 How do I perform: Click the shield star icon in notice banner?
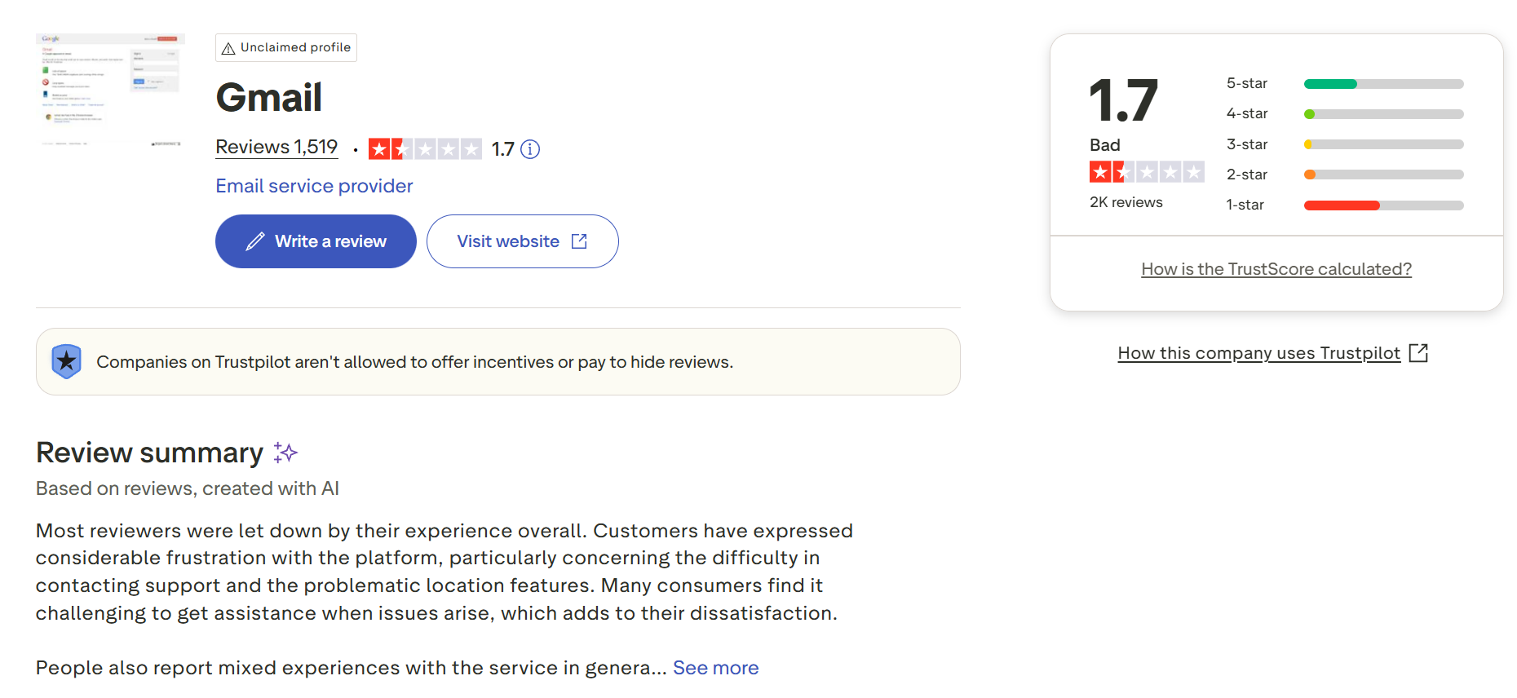coord(66,361)
